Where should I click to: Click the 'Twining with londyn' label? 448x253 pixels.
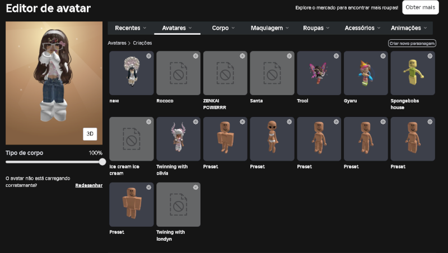[171, 236]
